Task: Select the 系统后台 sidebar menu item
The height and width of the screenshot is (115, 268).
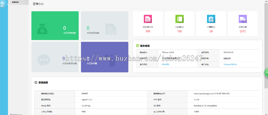Action: pyautogui.click(x=15, y=2)
